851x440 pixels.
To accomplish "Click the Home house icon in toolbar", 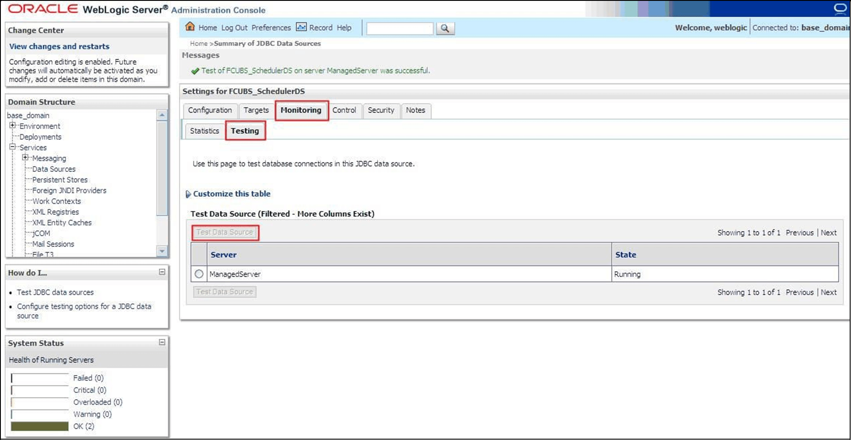I will pyautogui.click(x=190, y=27).
